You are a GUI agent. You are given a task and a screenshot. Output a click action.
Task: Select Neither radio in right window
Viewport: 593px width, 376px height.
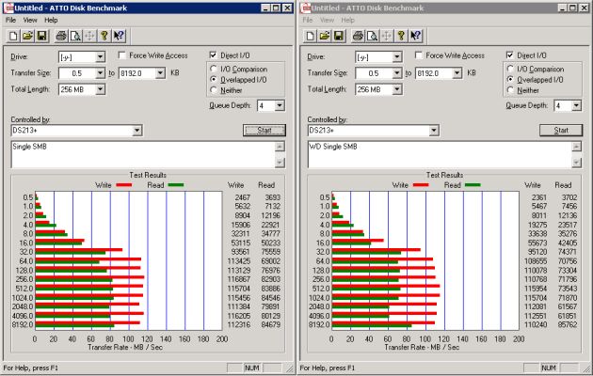(x=510, y=90)
